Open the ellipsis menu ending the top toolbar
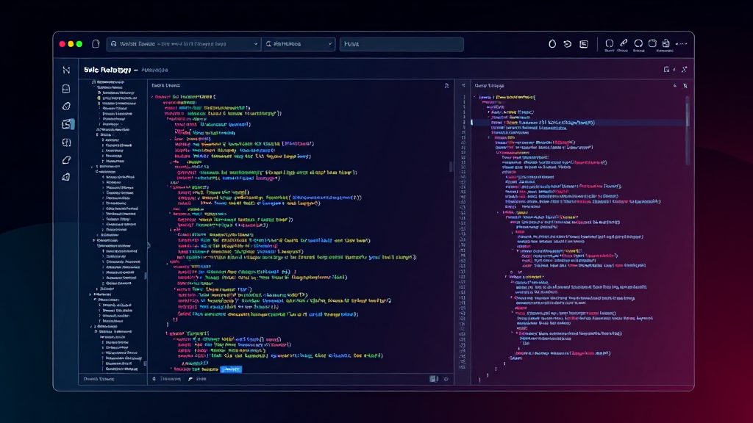The height and width of the screenshot is (423, 753). pyautogui.click(x=681, y=43)
